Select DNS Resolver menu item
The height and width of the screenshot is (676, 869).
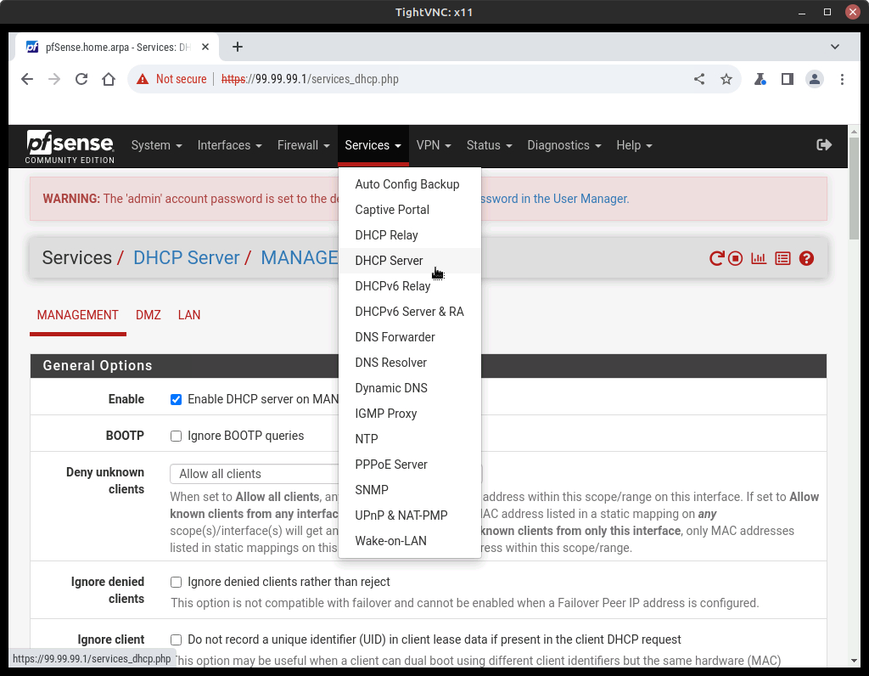410,363
